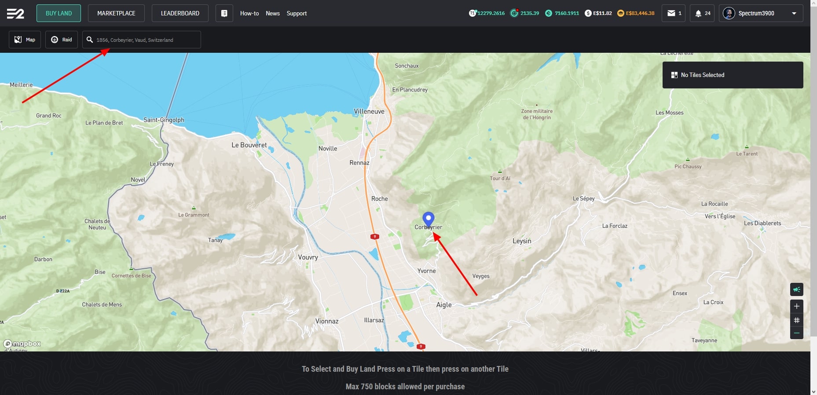The height and width of the screenshot is (395, 817).
Task: Click the blue Corbeyrier location pin
Action: 428,219
